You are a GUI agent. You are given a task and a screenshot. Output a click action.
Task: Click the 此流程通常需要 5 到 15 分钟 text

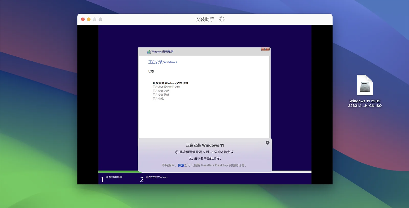[207, 152]
